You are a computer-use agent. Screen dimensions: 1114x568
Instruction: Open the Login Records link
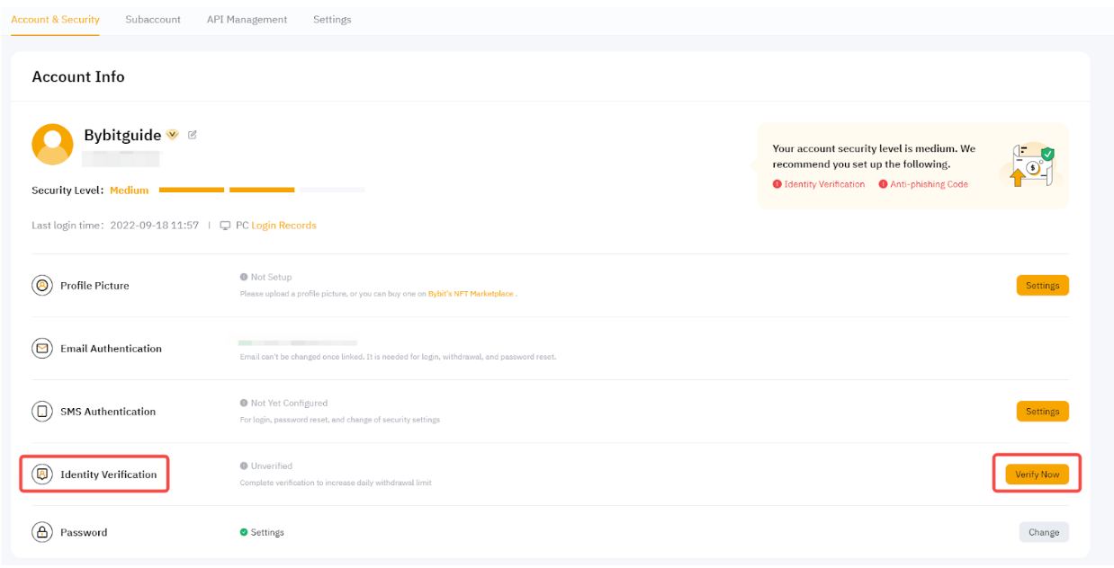pyautogui.click(x=283, y=226)
